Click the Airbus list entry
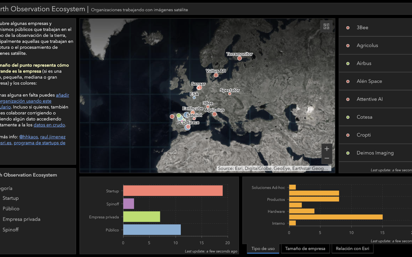 click(375, 63)
